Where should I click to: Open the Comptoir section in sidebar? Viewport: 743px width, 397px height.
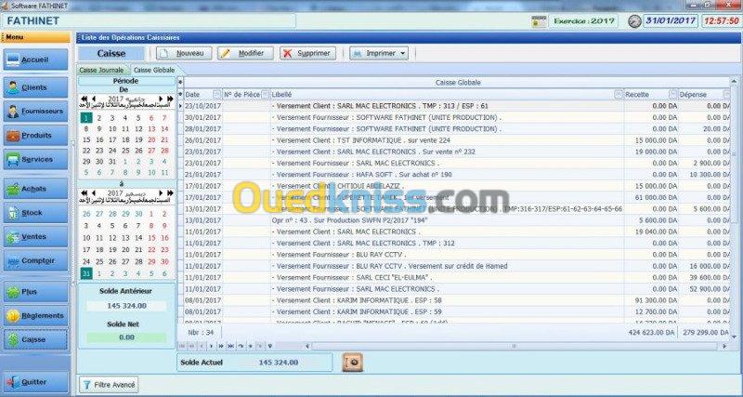click(36, 260)
